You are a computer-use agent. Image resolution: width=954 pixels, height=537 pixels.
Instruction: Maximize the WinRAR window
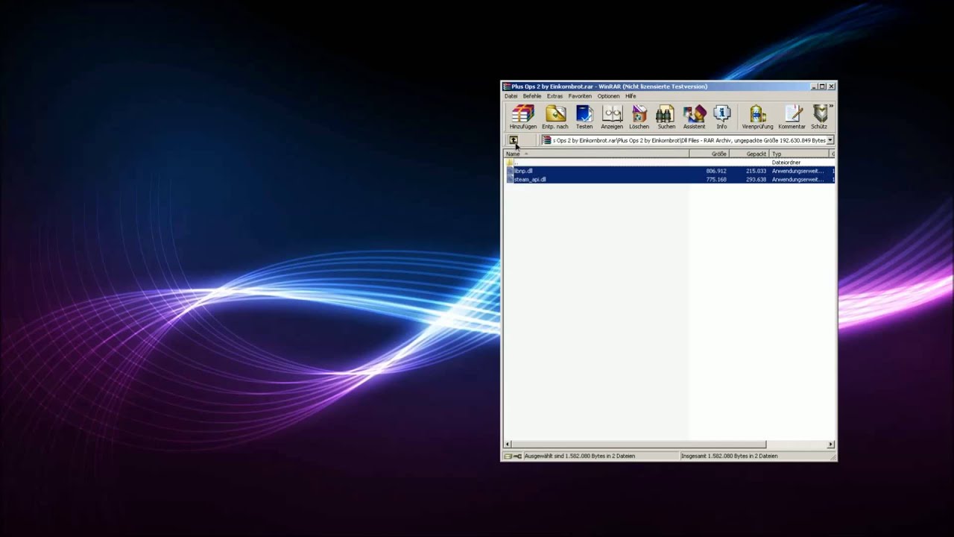coord(822,87)
